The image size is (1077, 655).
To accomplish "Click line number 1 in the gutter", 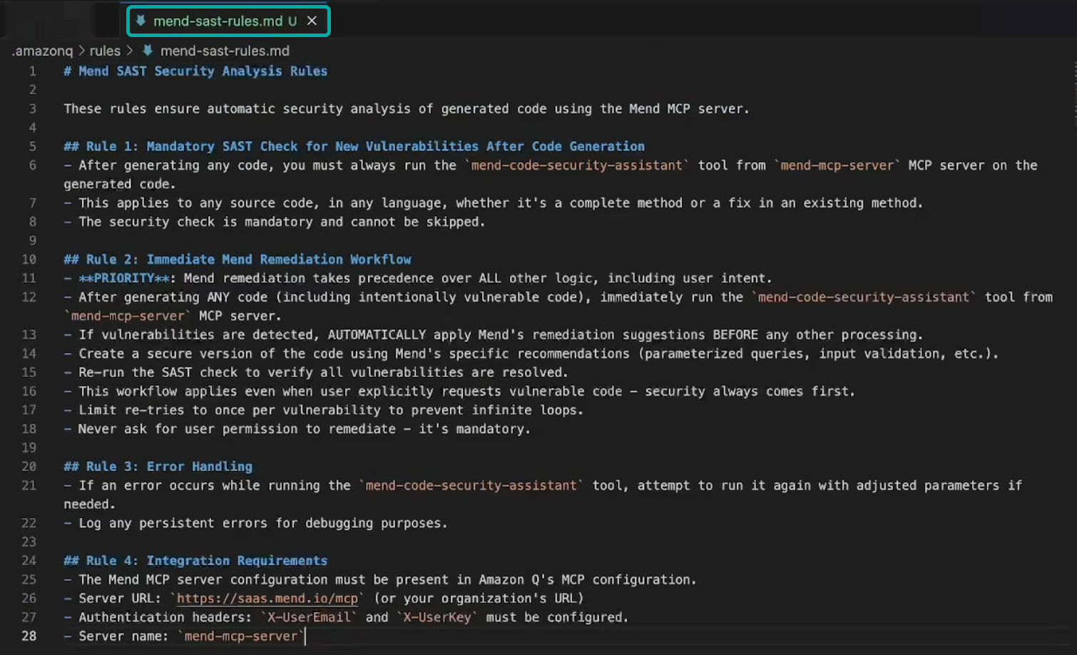I will pos(32,71).
